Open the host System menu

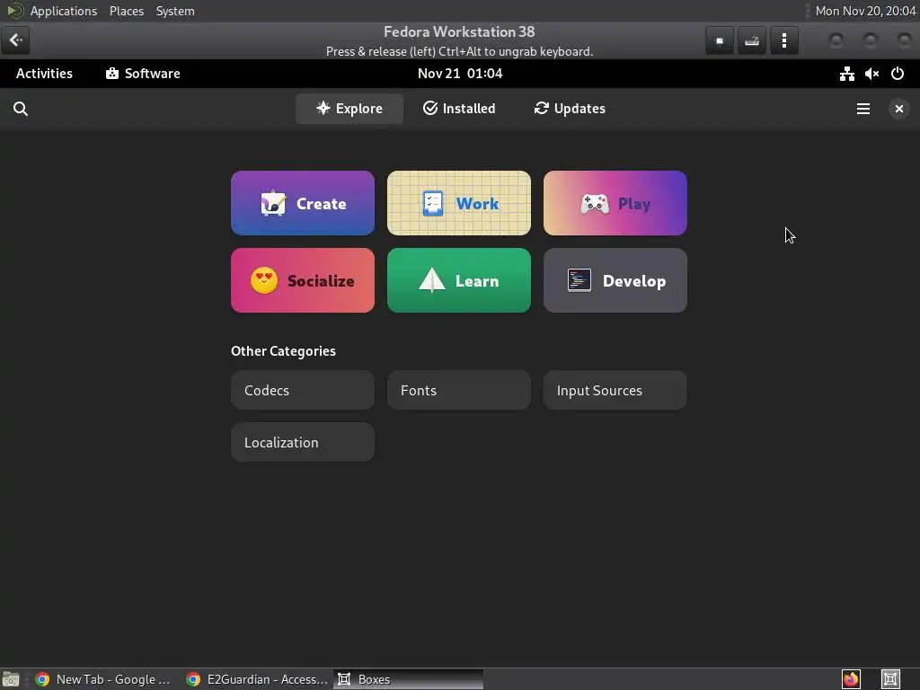tap(175, 11)
